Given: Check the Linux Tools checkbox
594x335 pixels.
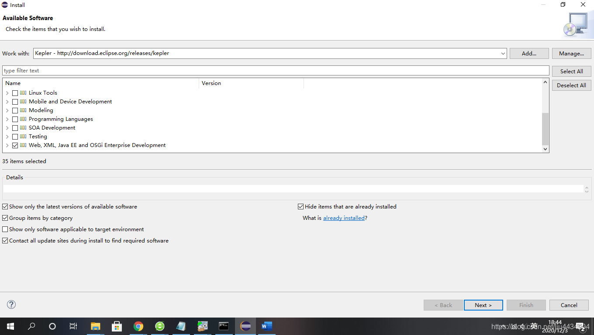Looking at the screenshot, I should click(x=15, y=93).
